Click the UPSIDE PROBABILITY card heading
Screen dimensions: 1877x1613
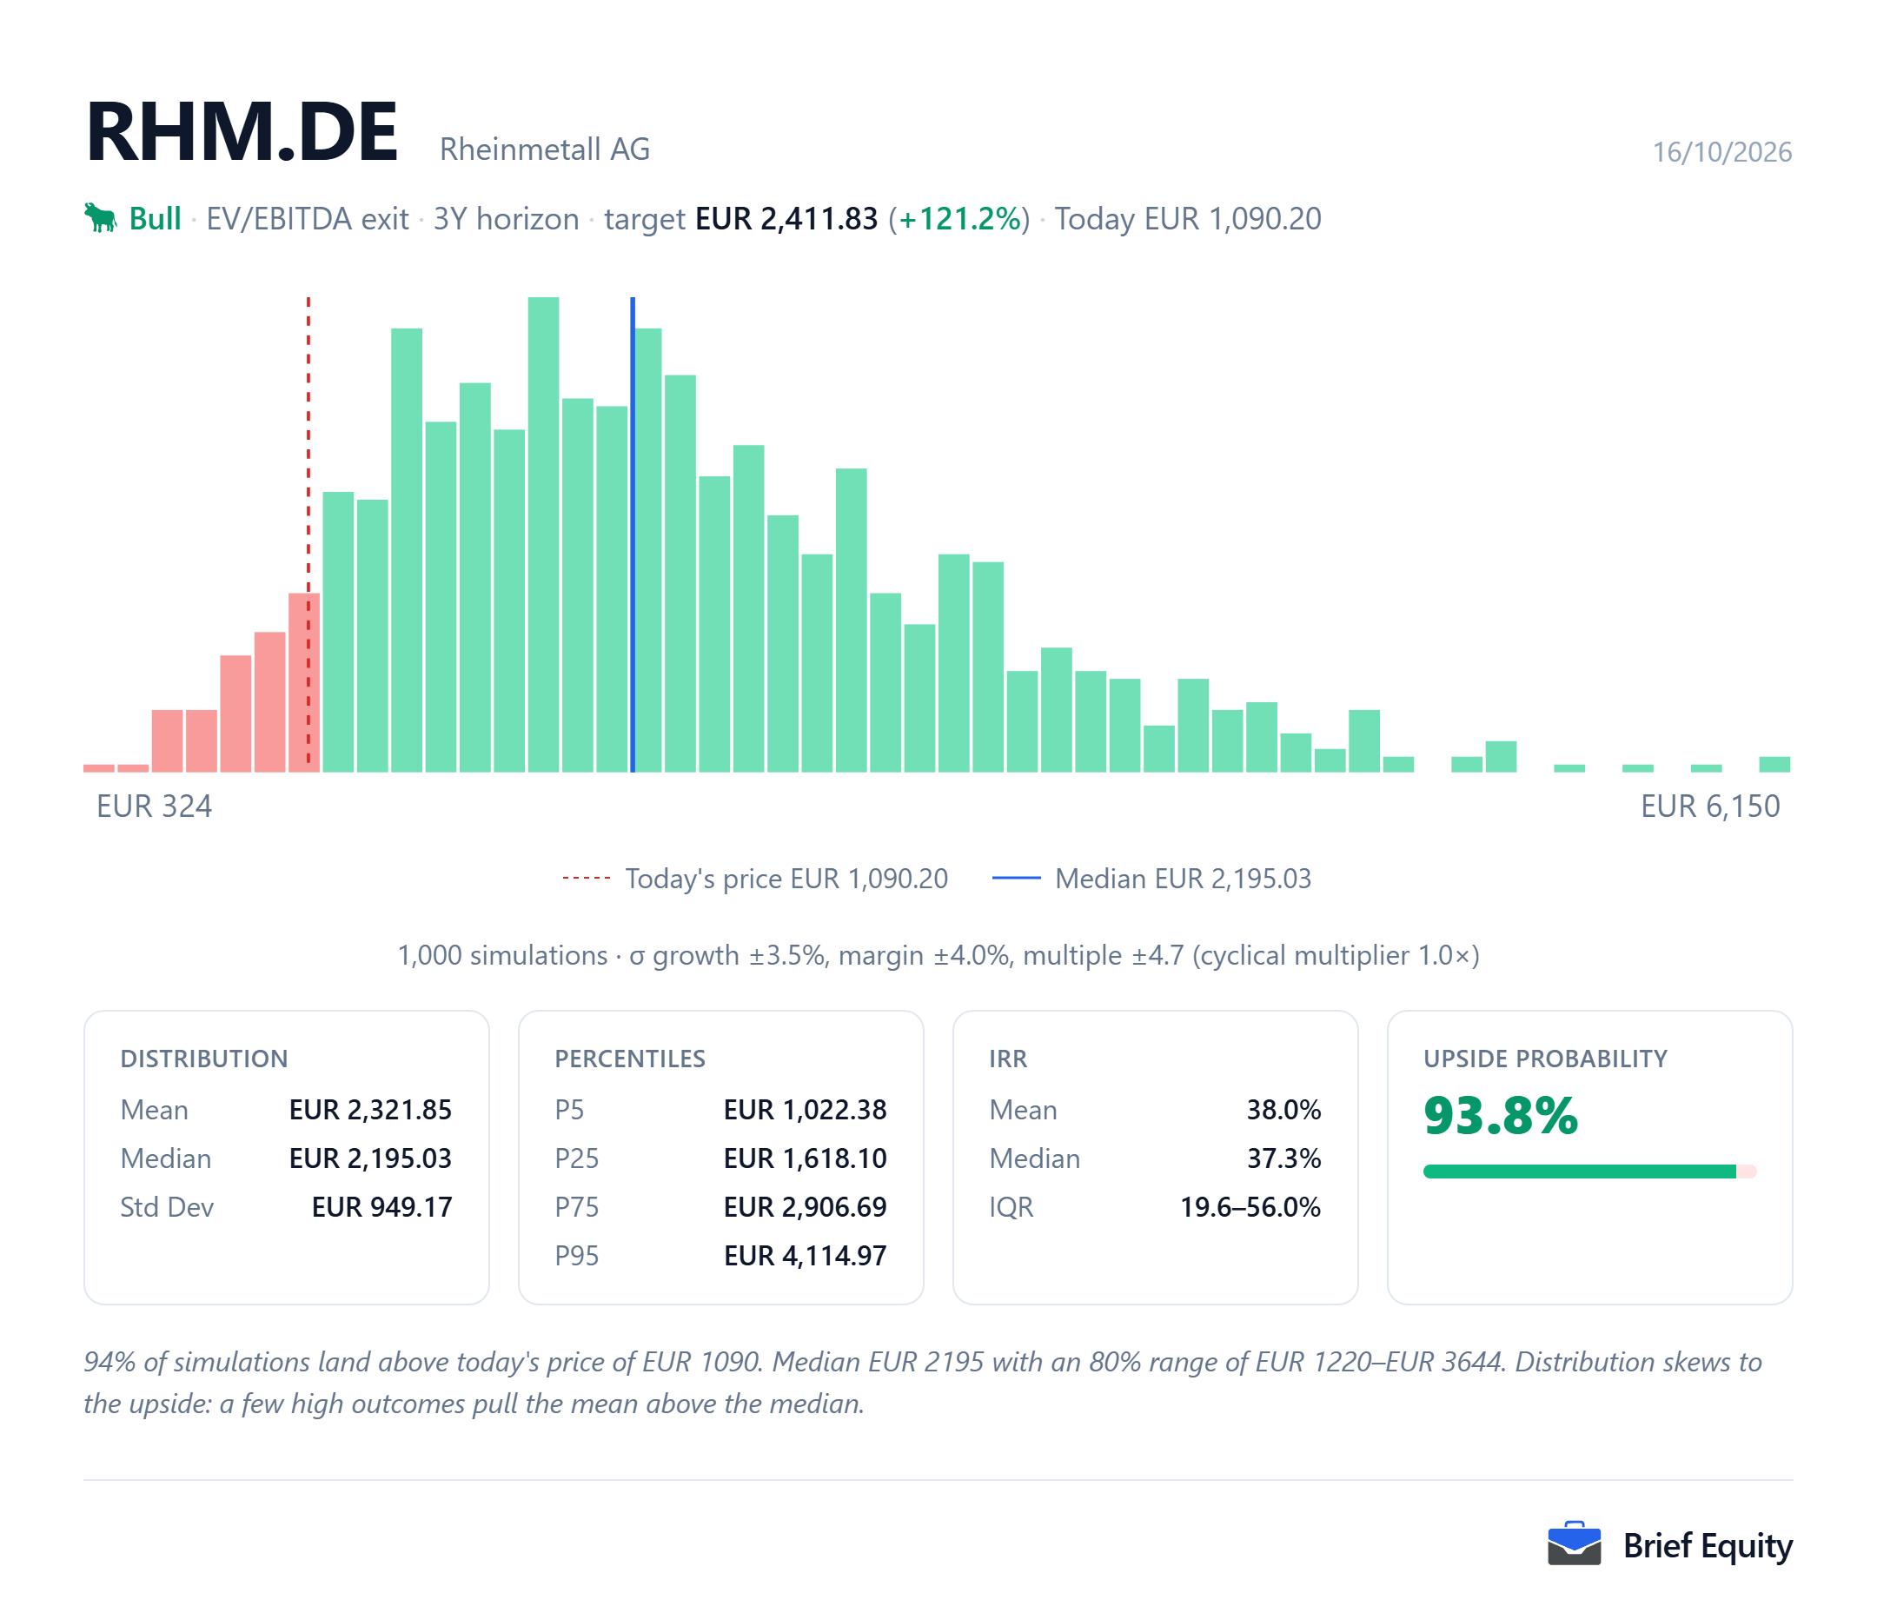click(x=1545, y=1059)
